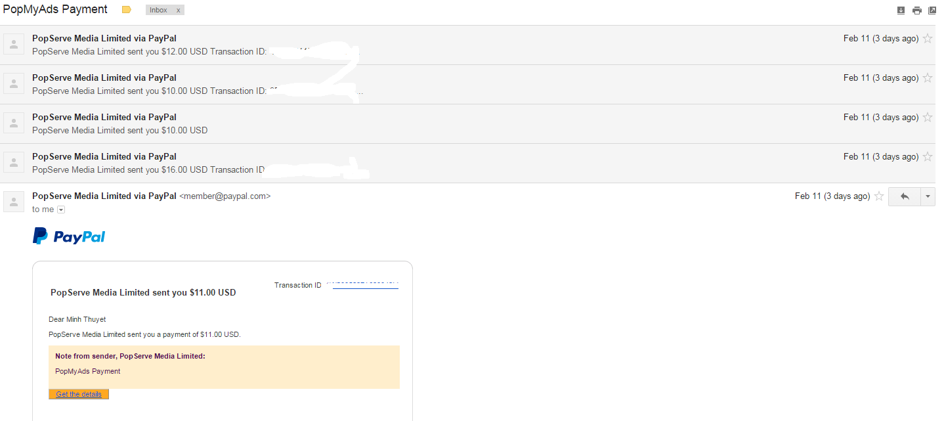Star the $12.00 USD message
This screenshot has width=944, height=421.
click(x=928, y=39)
